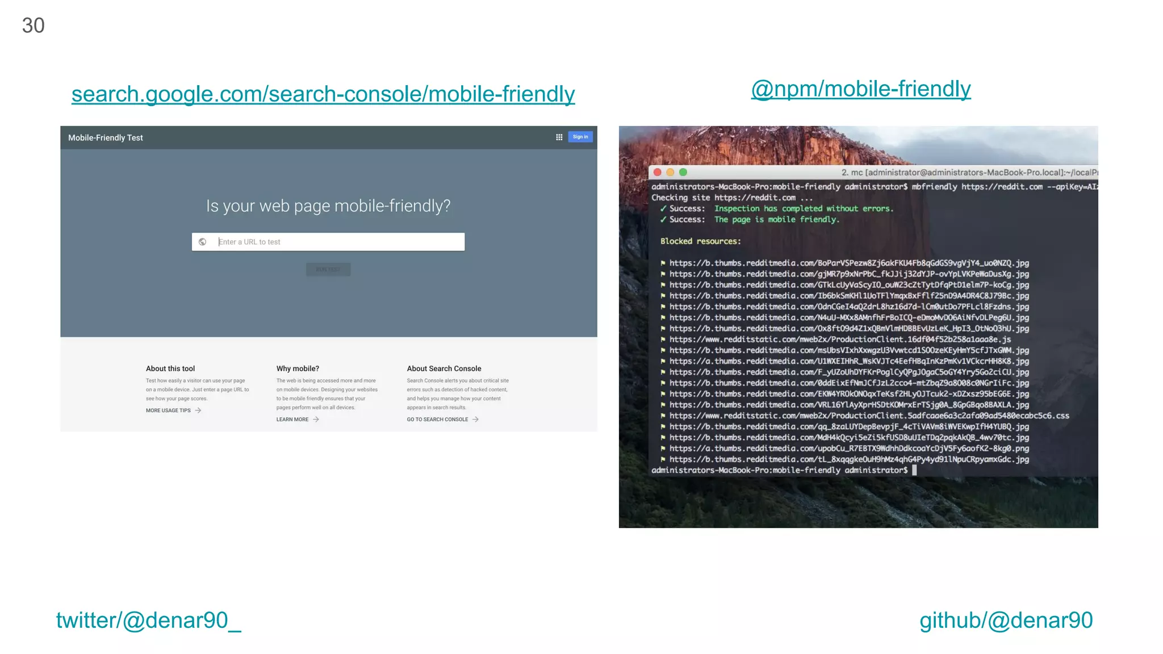
Task: Click the 'Blocked resources:' label
Action: (701, 241)
